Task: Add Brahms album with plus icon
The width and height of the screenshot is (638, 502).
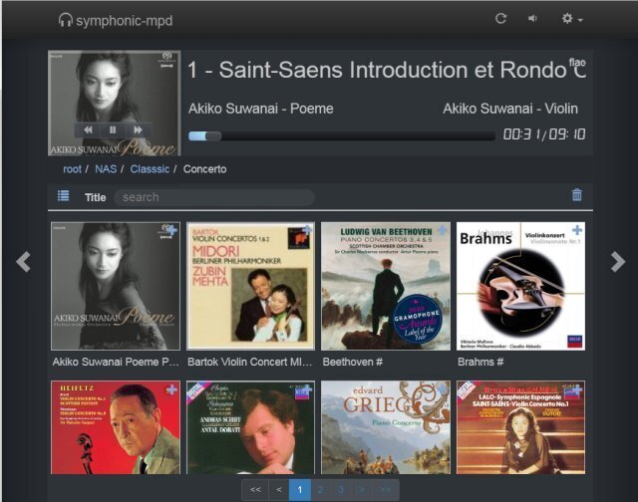Action: [577, 230]
